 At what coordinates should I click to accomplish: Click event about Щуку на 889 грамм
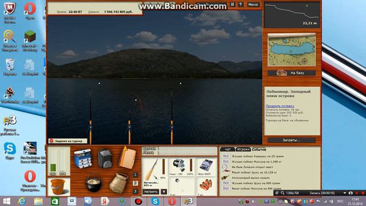[252, 183]
